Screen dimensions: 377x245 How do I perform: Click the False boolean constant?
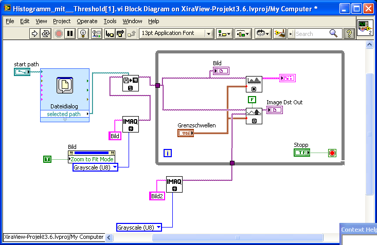252,100
